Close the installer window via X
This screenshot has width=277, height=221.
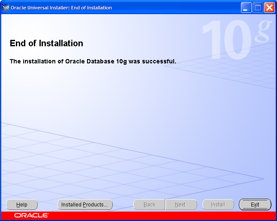(x=269, y=8)
